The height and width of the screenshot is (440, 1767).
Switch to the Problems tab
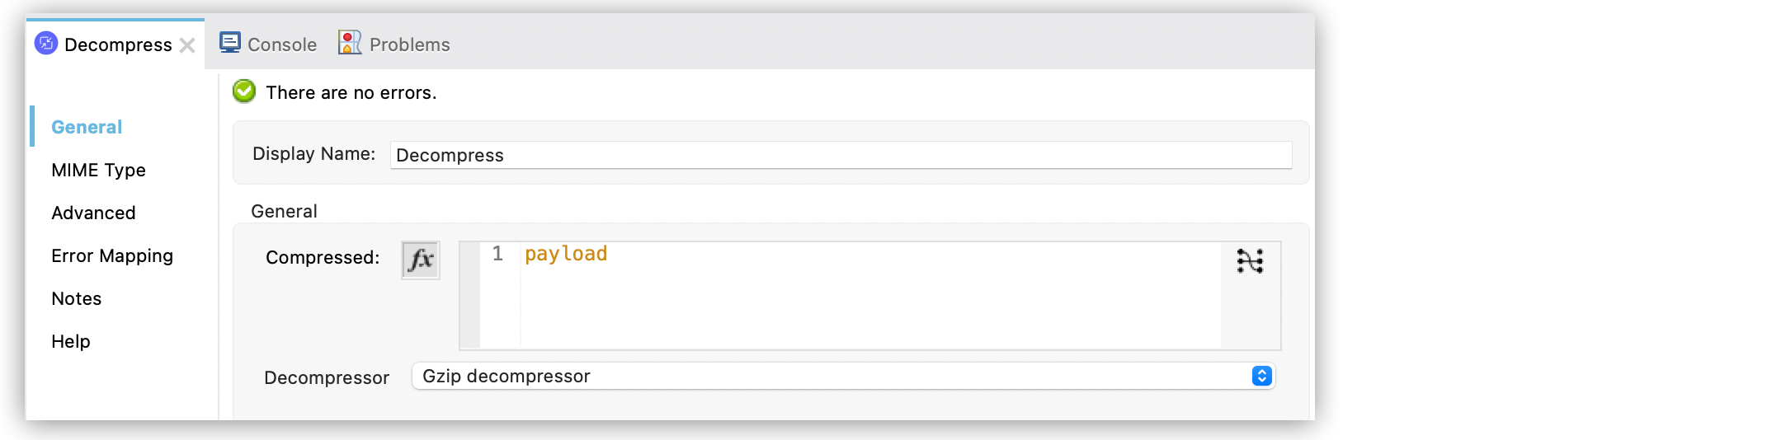[409, 44]
